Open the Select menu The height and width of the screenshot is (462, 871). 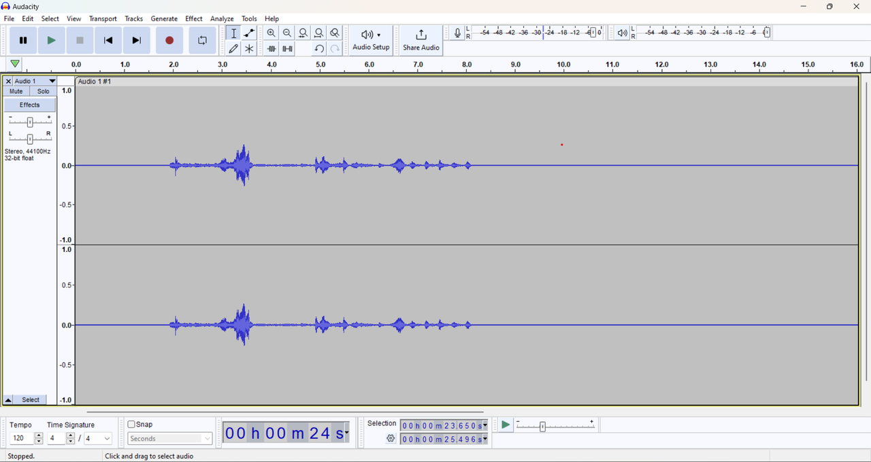tap(50, 19)
